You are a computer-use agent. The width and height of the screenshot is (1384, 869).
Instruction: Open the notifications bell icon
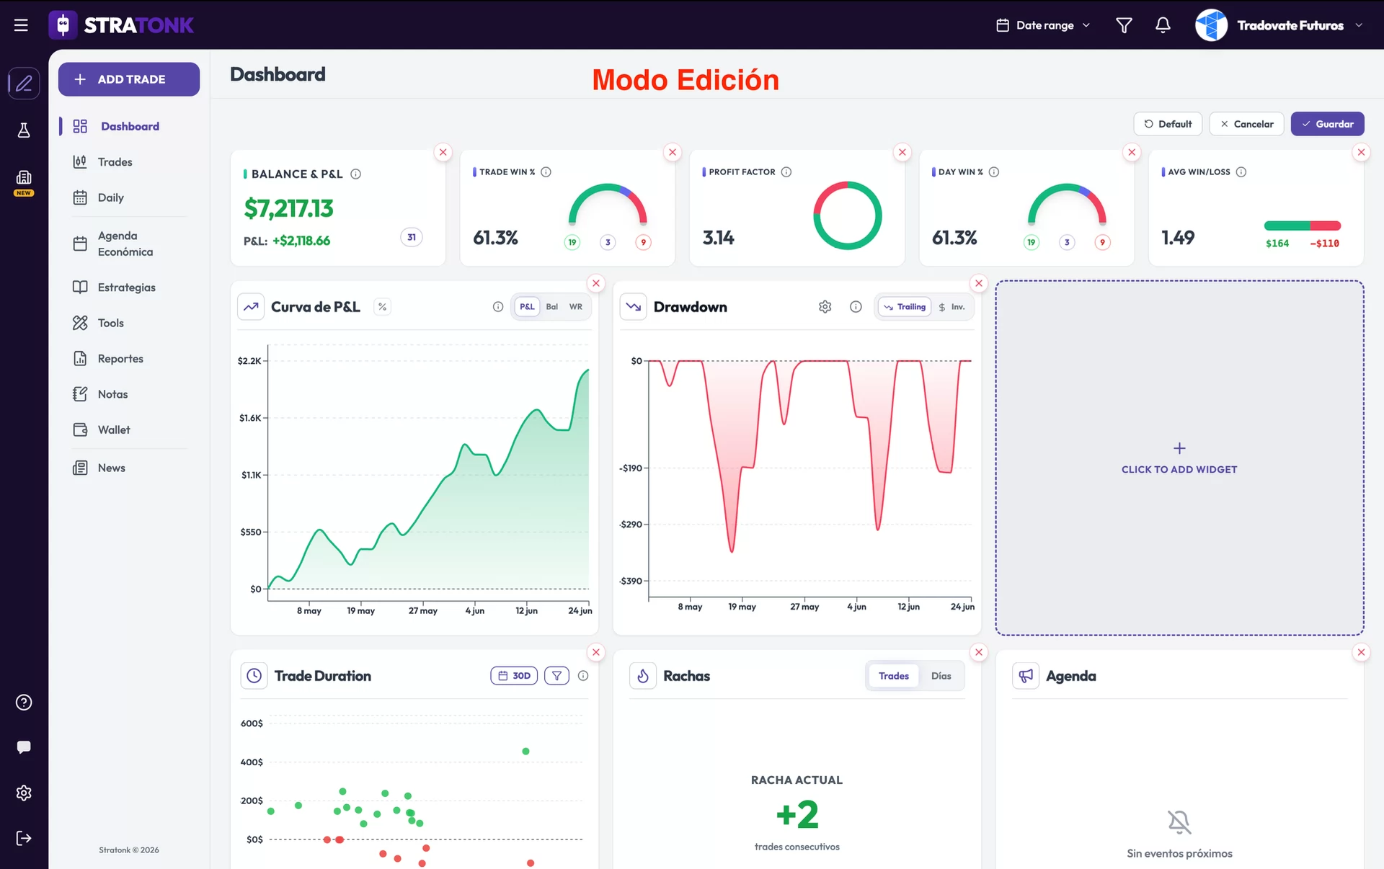pyautogui.click(x=1163, y=25)
